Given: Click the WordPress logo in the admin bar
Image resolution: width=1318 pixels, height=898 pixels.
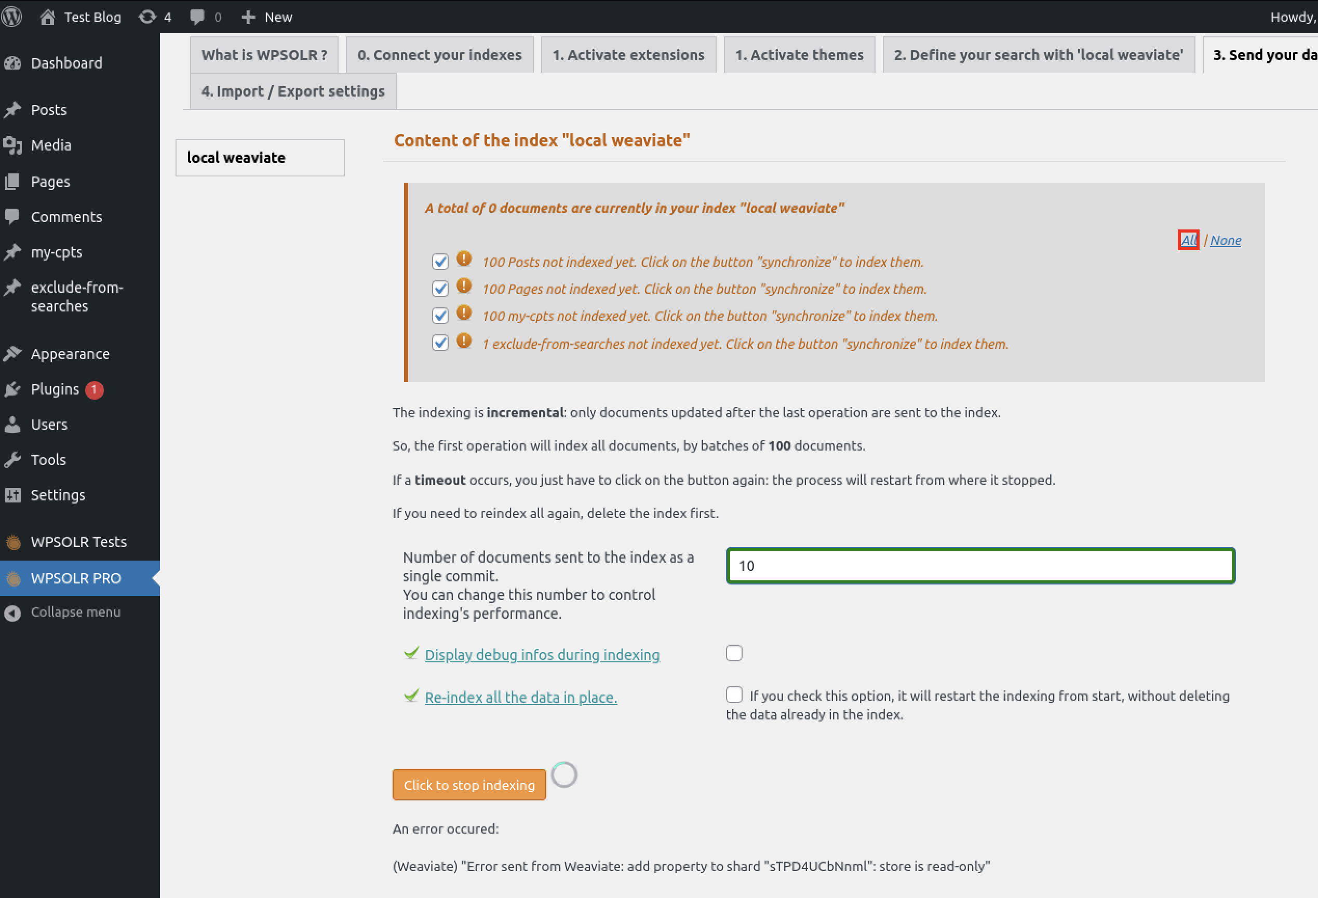Looking at the screenshot, I should [x=12, y=17].
